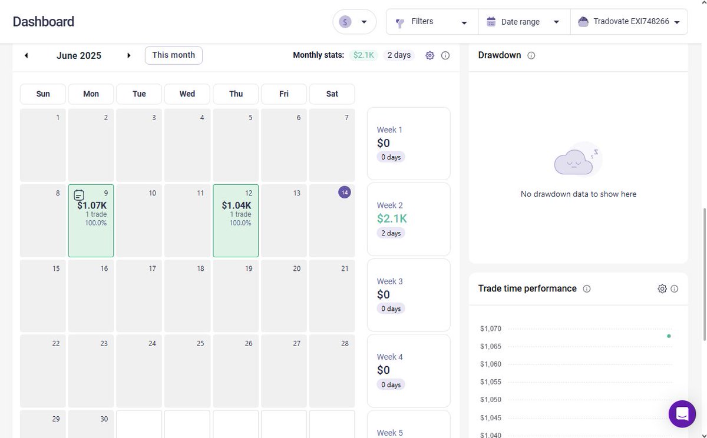Click Week 2 $2.1K total value
The height and width of the screenshot is (438, 707).
[x=392, y=218]
